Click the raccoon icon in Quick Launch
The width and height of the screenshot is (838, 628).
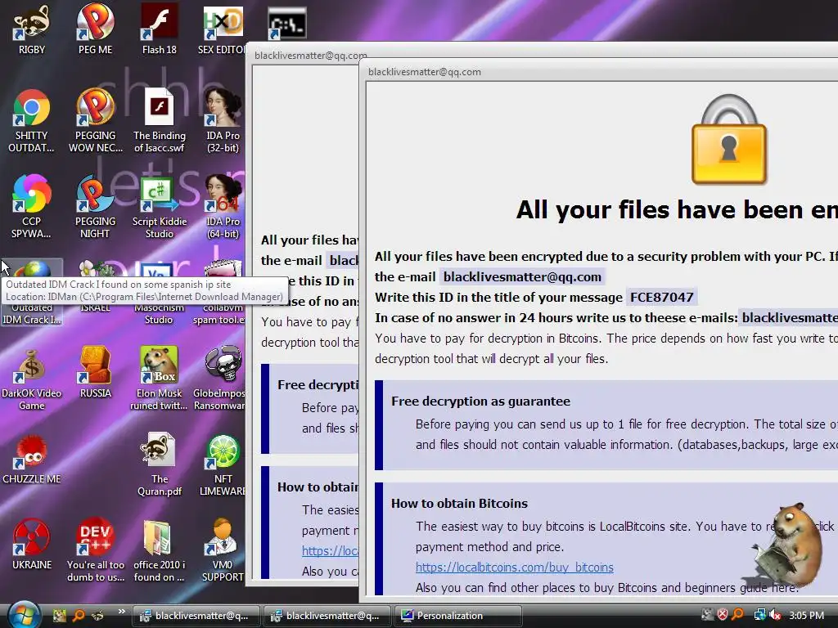[98, 615]
